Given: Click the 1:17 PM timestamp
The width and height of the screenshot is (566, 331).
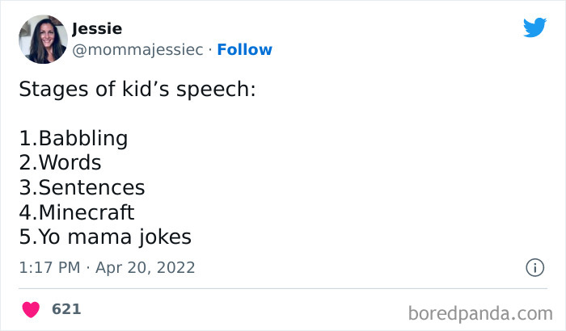Looking at the screenshot, I should coord(50,267).
